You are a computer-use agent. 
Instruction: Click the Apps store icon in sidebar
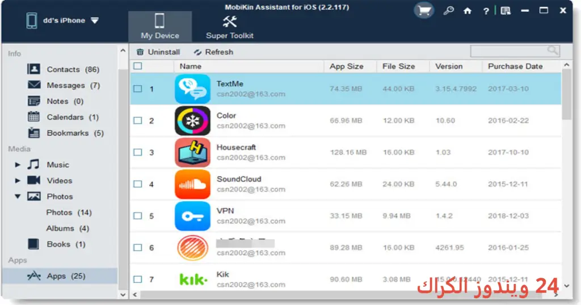point(33,276)
